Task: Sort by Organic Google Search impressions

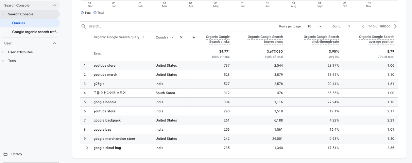Action: coord(265,39)
